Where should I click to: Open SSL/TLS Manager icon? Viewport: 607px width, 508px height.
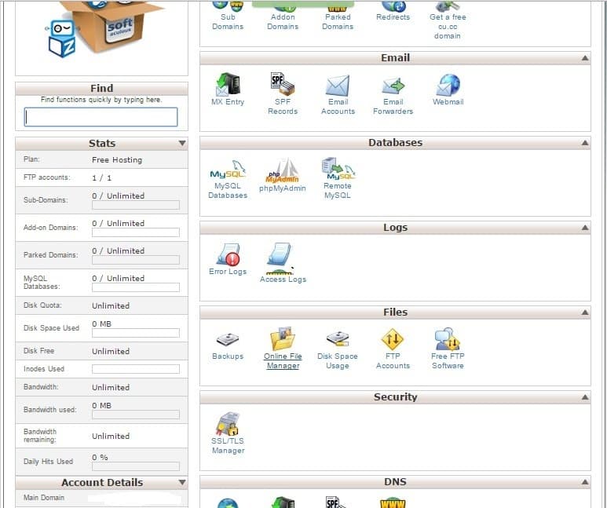pyautogui.click(x=228, y=423)
